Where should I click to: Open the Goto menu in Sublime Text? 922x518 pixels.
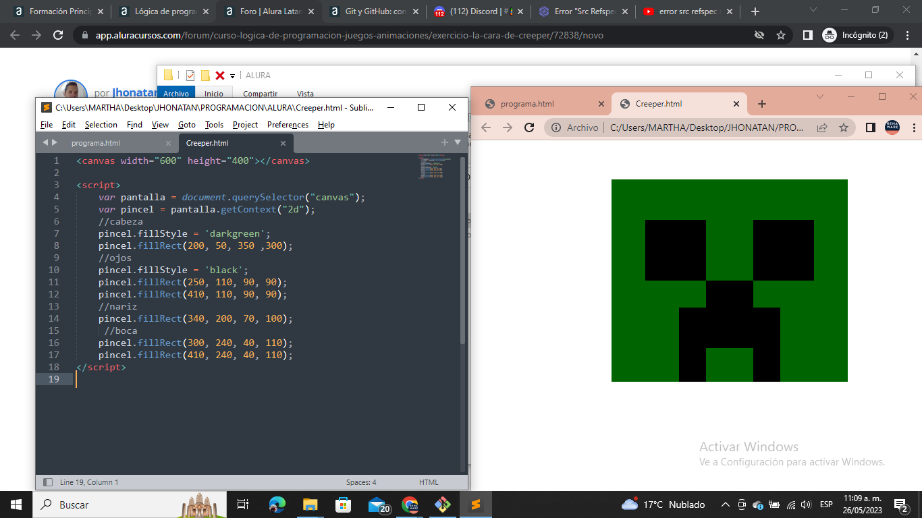(187, 125)
